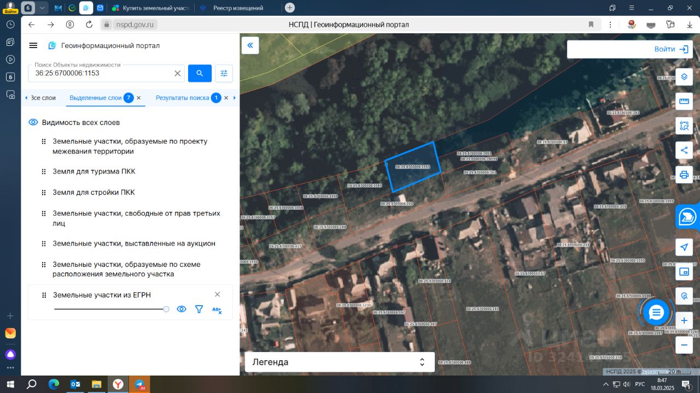Expand the tab group dropdown arrow
Image resolution: width=700 pixels, height=393 pixels.
[43, 8]
